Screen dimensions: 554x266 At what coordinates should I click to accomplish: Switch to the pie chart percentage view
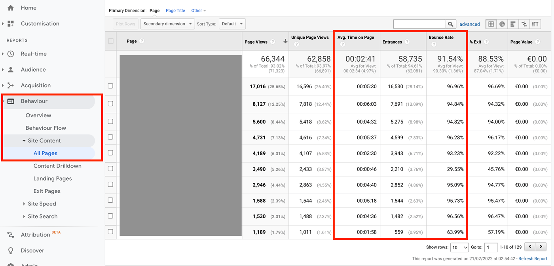click(502, 24)
